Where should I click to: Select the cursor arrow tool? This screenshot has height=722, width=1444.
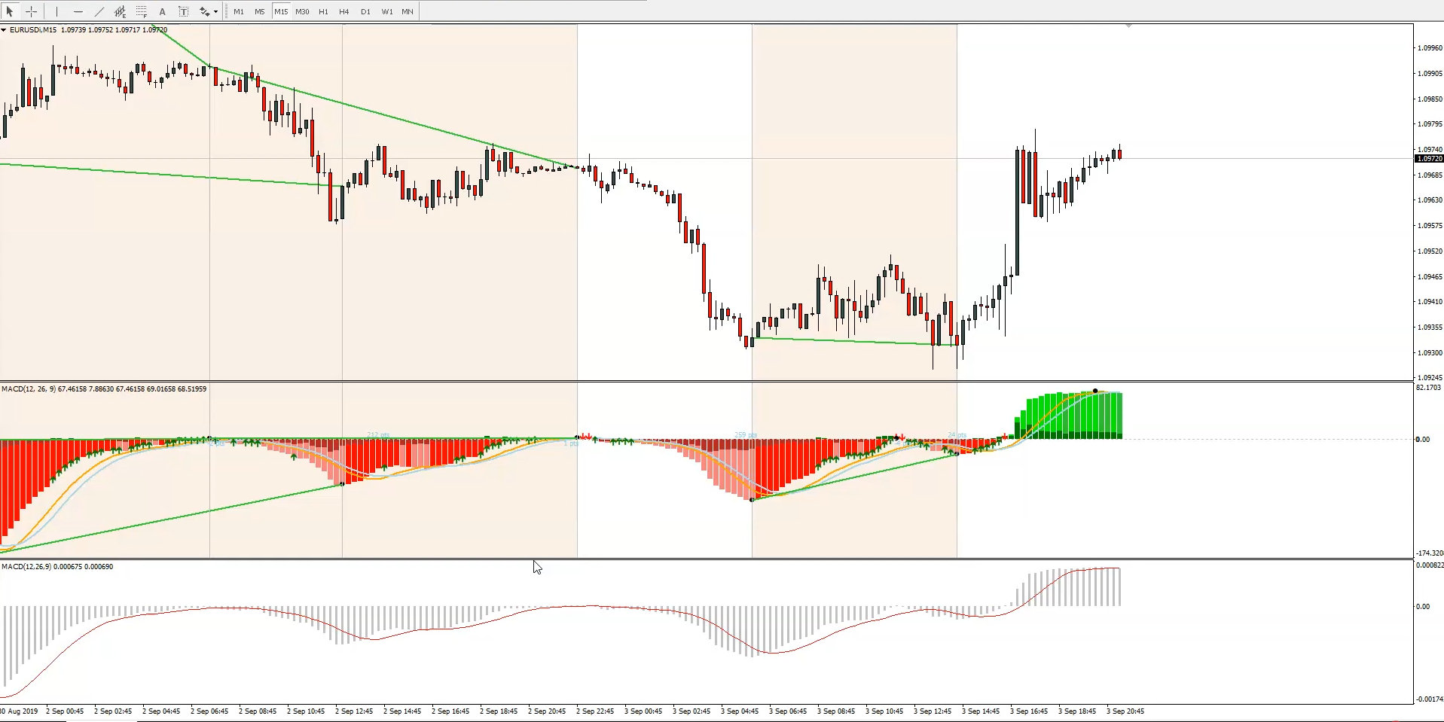click(x=10, y=11)
